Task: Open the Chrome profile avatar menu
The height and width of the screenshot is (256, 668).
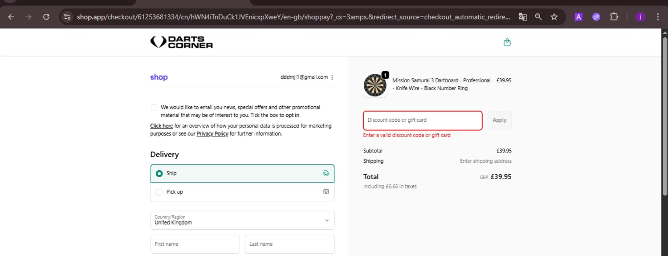Action: [x=640, y=17]
